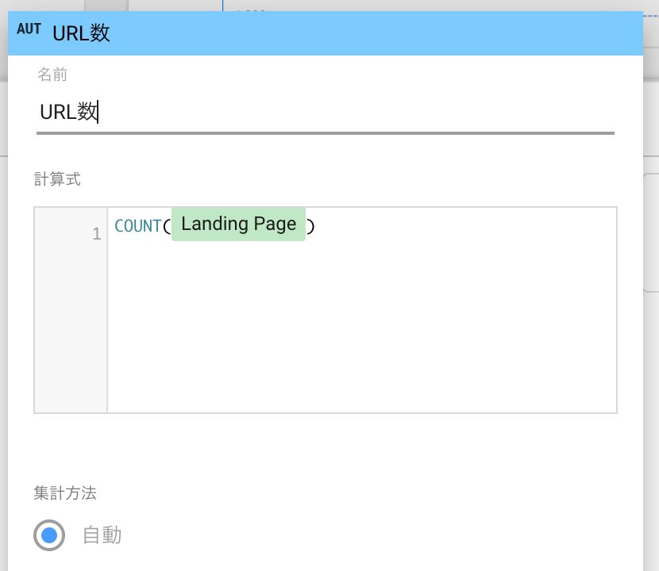Click the blank area right of the 自動 option
The image size is (659, 571).
(x=357, y=535)
